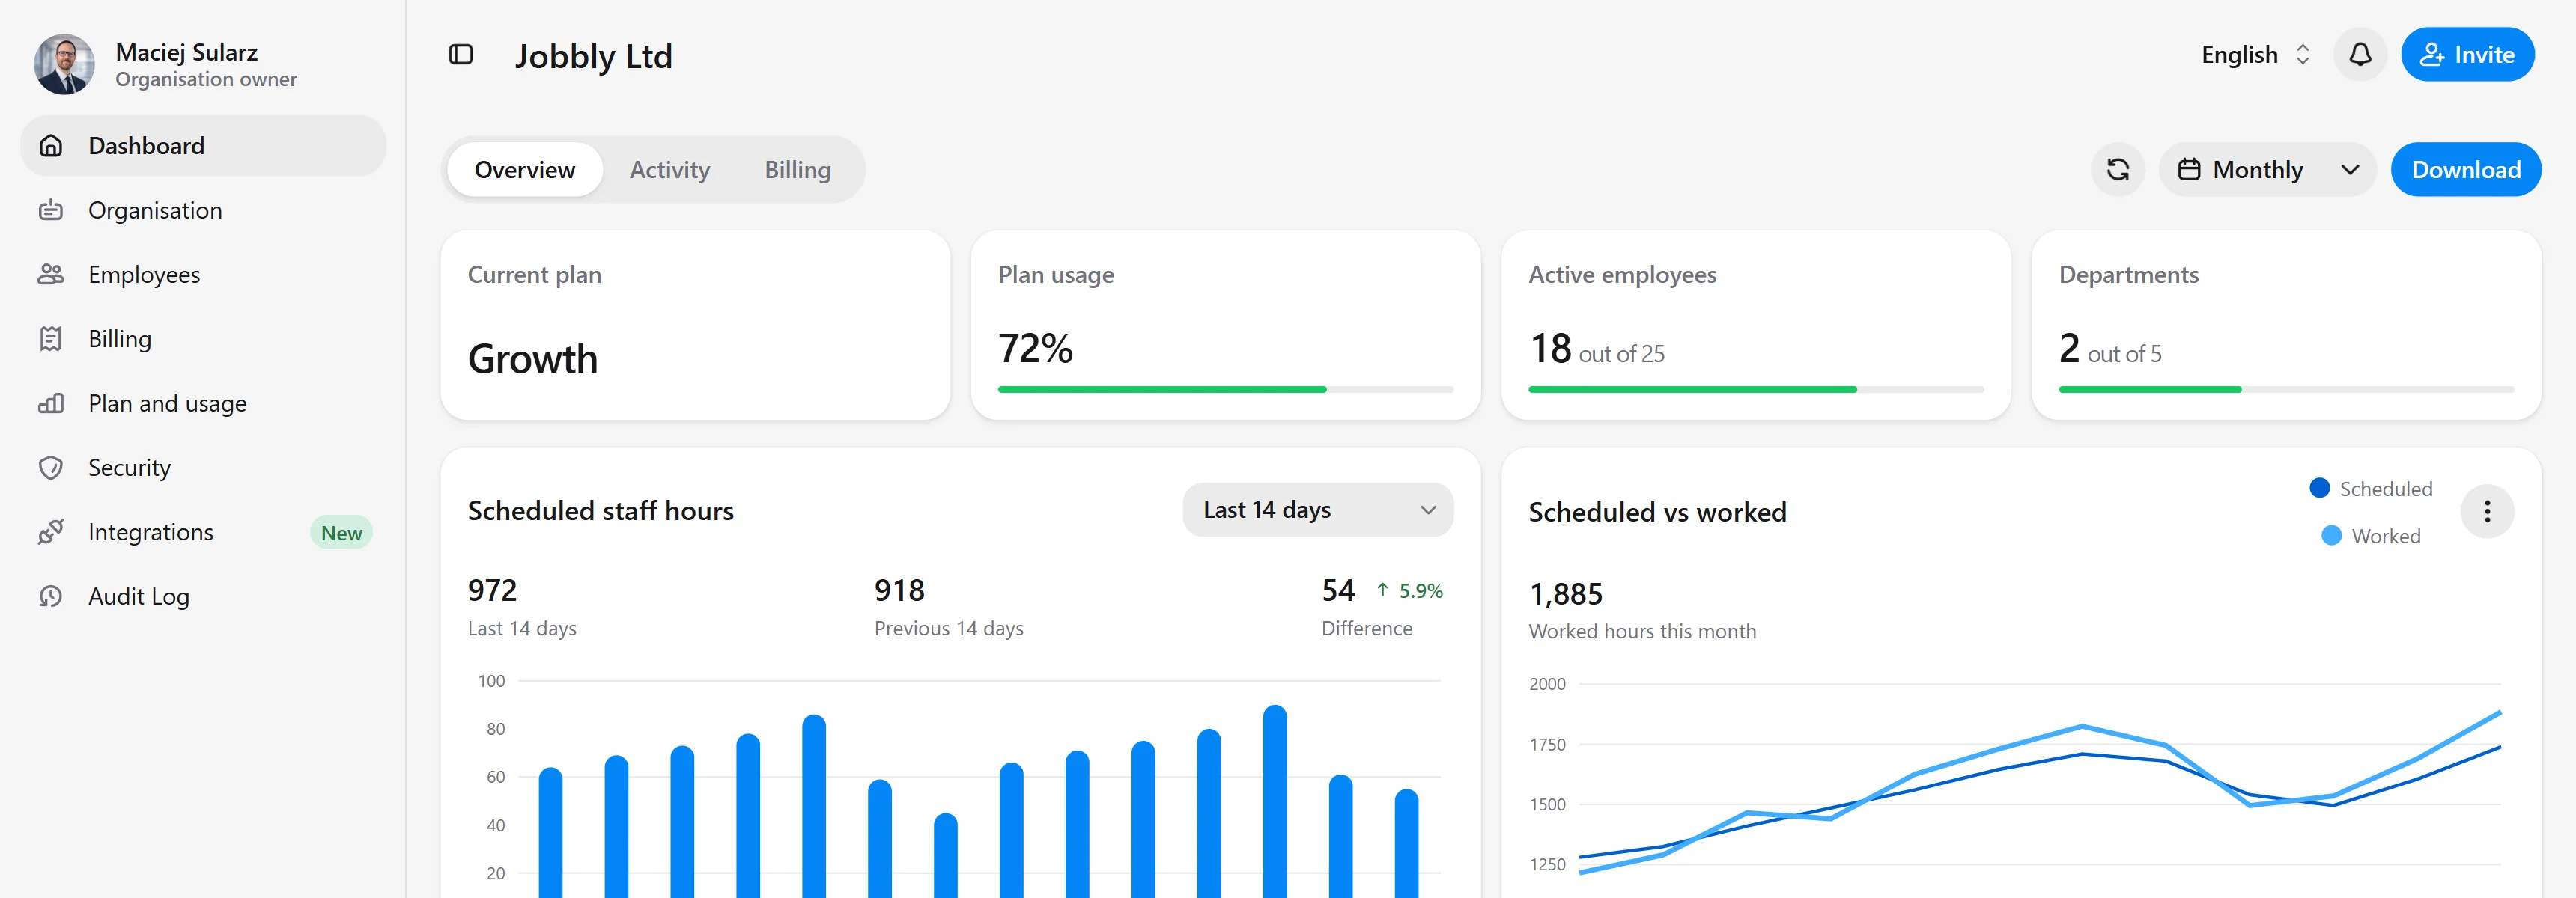2576x898 pixels.
Task: Click the Integrations plug icon
Action: (51, 532)
